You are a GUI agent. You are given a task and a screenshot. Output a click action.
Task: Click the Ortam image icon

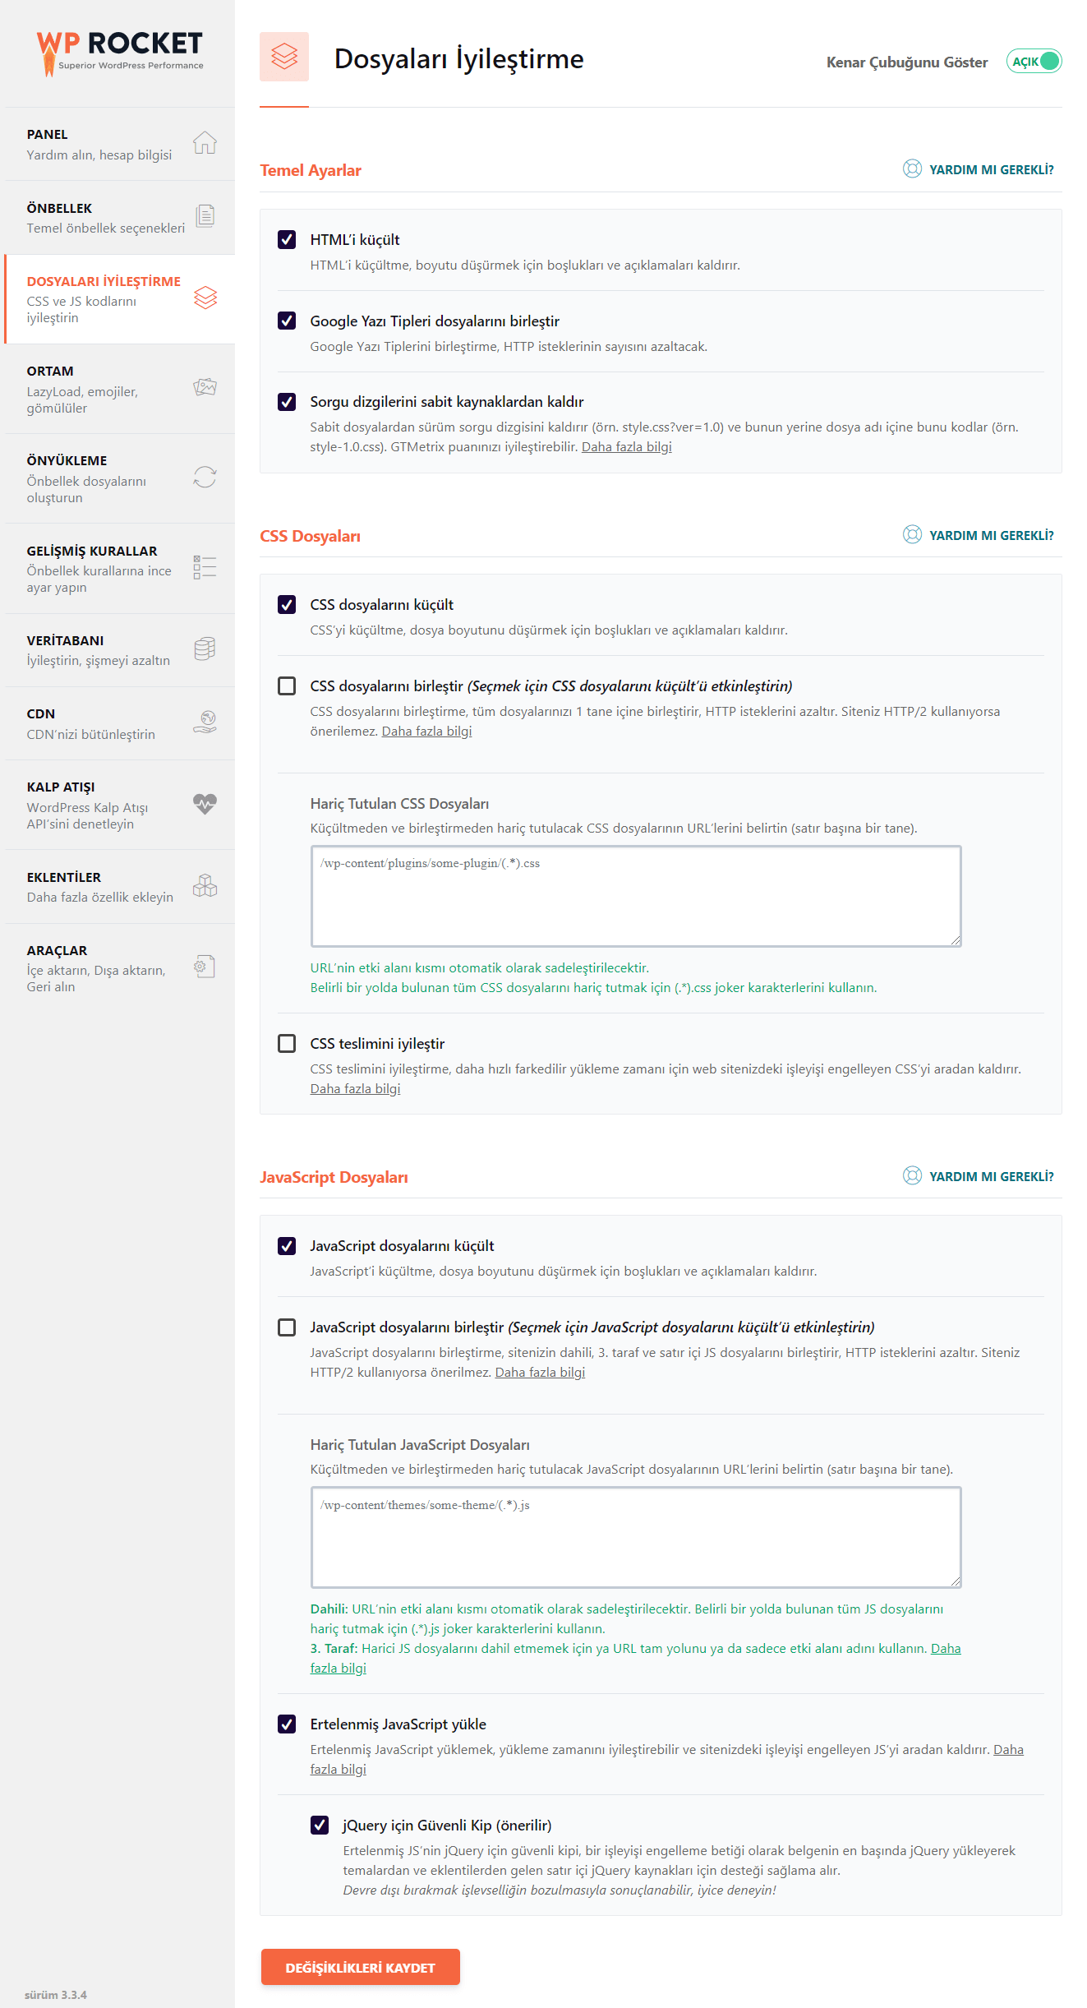tap(205, 387)
